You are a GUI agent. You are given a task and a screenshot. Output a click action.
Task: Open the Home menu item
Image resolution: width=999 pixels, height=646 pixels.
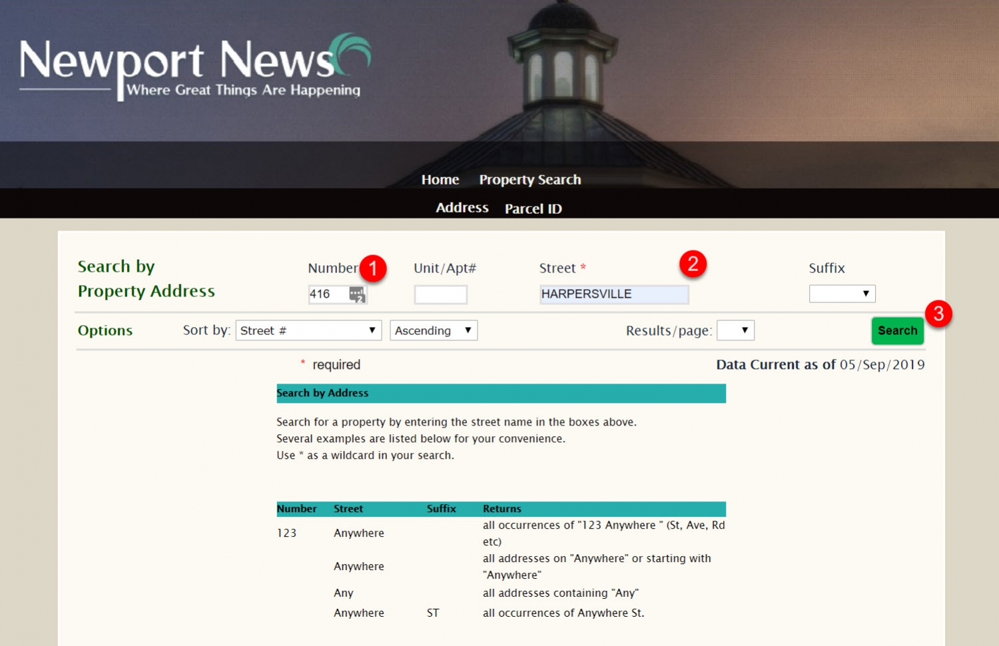pos(440,179)
